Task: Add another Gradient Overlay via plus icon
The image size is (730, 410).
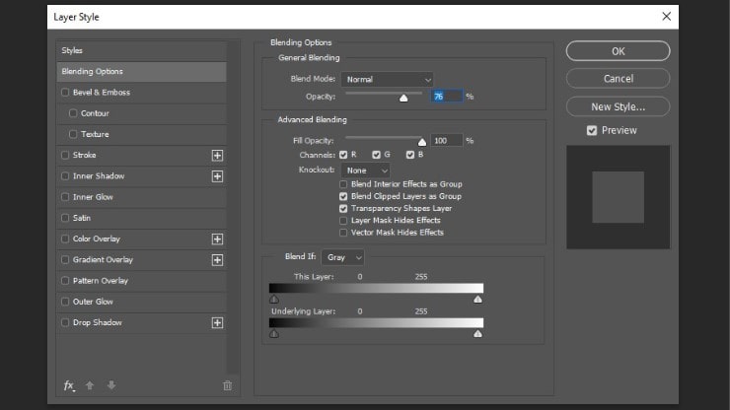Action: click(217, 260)
